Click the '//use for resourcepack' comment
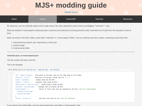 click(87, 89)
